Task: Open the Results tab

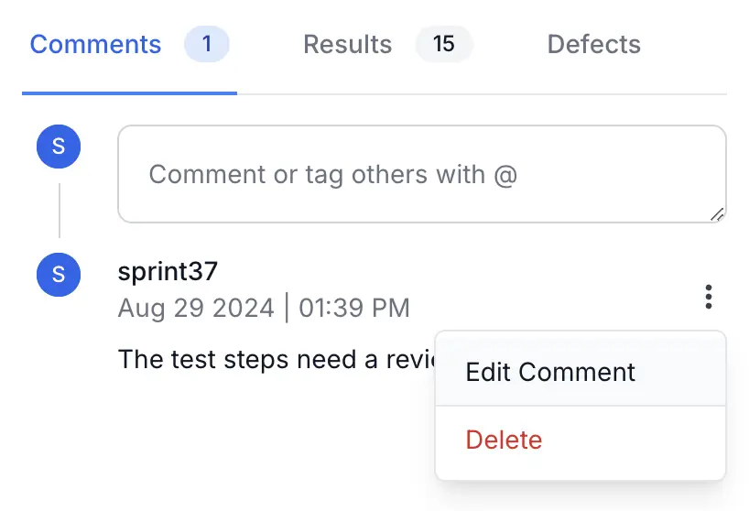Action: 347,44
